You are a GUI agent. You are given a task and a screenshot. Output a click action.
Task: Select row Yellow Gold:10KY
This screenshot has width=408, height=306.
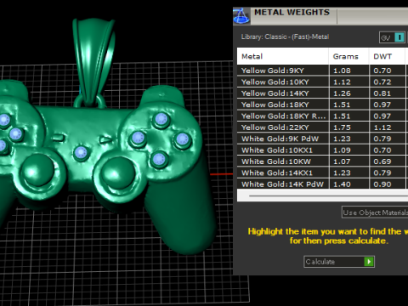pos(322,82)
